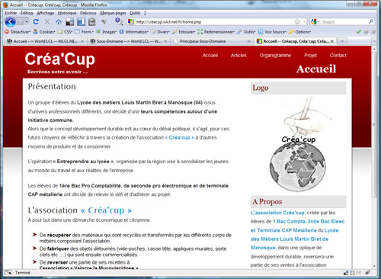Image resolution: width=381 pixels, height=279 pixels.
Task: Click the Projet navigation link
Action: (x=310, y=56)
